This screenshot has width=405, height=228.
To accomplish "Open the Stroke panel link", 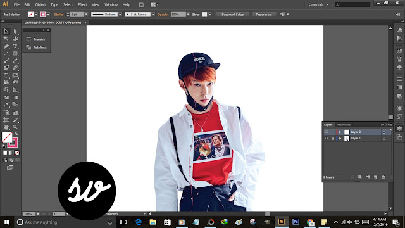I will (x=59, y=15).
